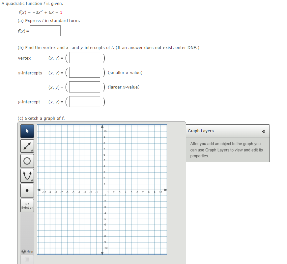Screen dimensions: 287x264
Task: Click the No Solution button
Action: tap(27, 205)
